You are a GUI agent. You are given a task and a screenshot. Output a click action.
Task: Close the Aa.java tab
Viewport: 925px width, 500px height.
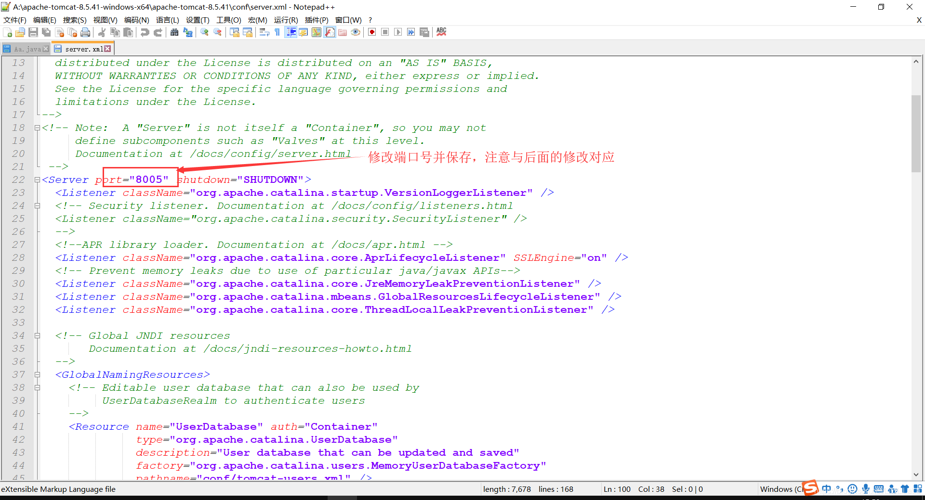[x=46, y=49]
